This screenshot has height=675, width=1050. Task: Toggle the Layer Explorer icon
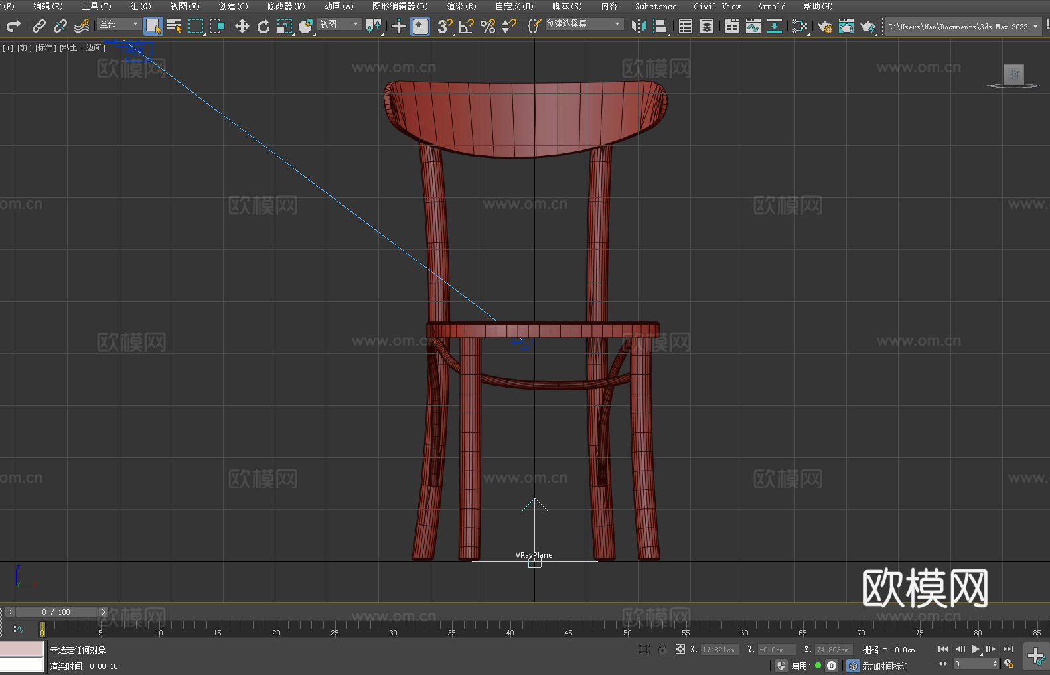point(707,26)
